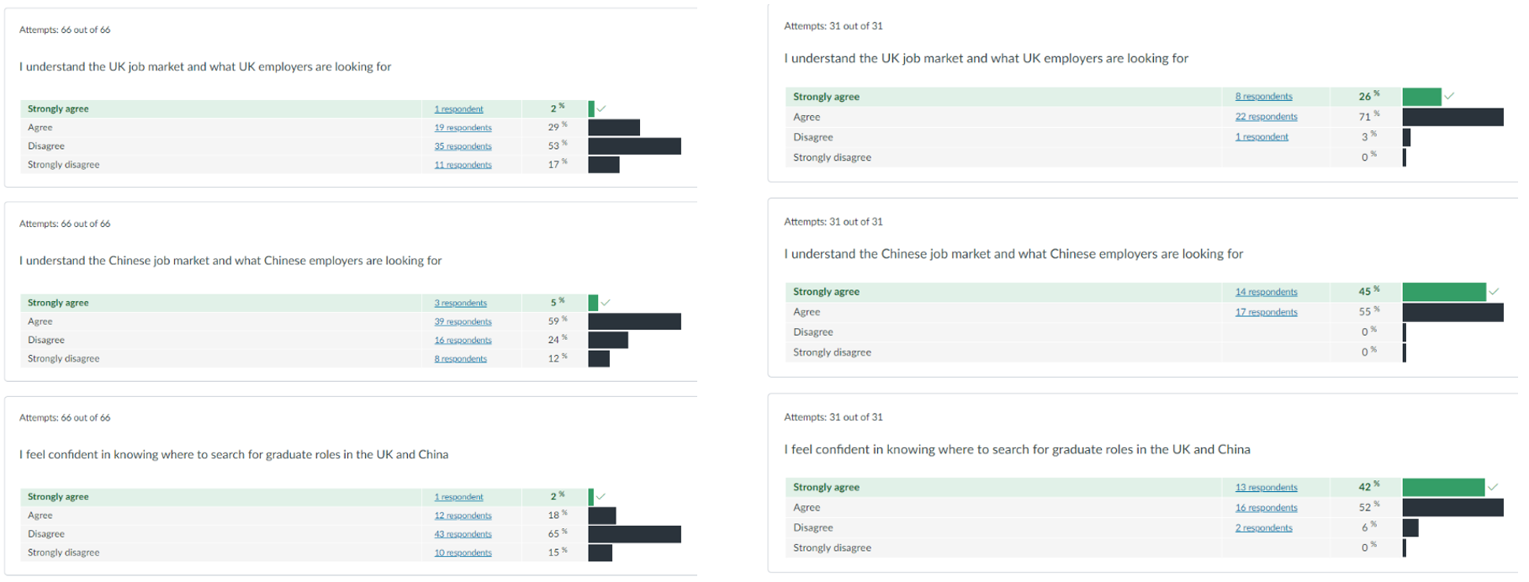Viewport: 1529px width, 582px height.
Task: Click the '43 respondents' Disagree link
Action: click(x=463, y=534)
